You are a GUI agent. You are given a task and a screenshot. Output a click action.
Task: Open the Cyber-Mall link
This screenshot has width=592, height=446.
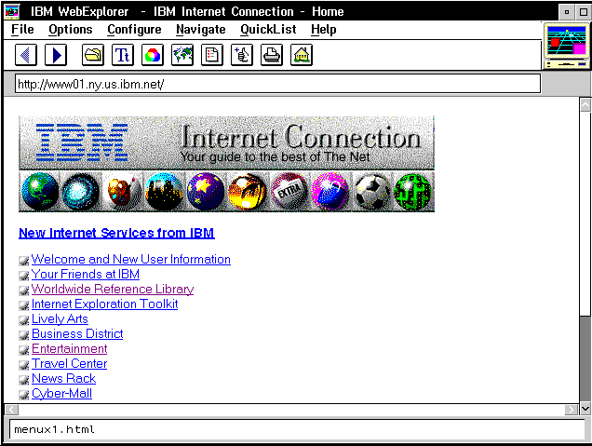tap(62, 394)
